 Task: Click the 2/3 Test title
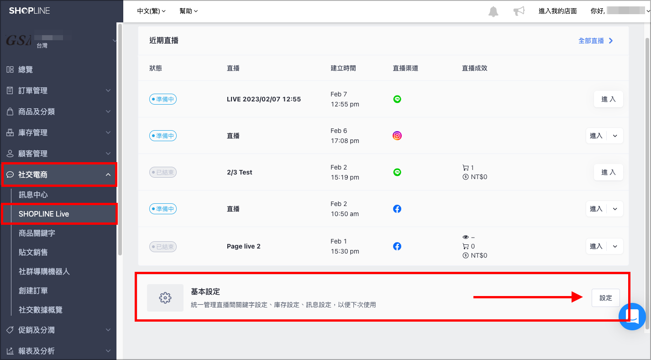(240, 172)
